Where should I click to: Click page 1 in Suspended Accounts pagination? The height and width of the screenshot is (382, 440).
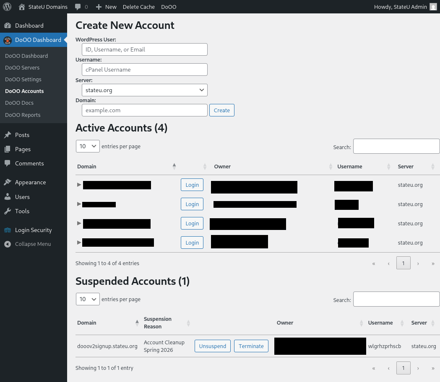pos(403,368)
